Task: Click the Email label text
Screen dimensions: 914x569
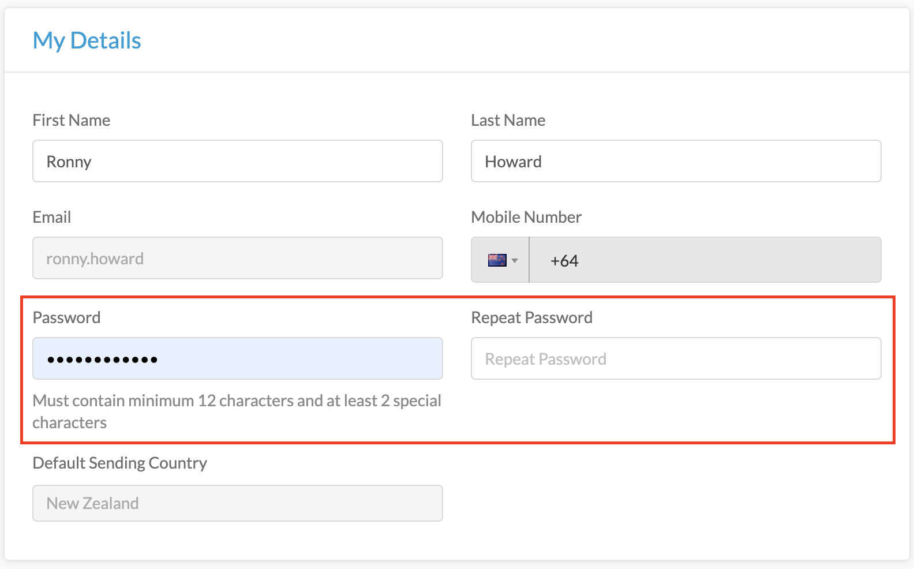Action: point(52,217)
